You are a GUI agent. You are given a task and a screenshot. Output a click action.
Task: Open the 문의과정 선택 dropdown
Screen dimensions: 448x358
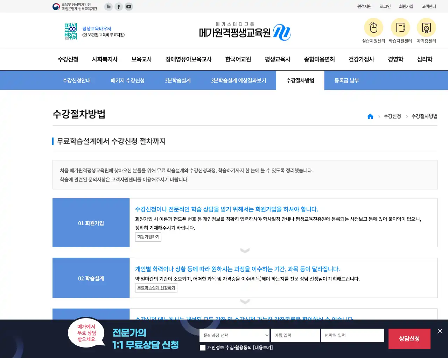(234, 335)
